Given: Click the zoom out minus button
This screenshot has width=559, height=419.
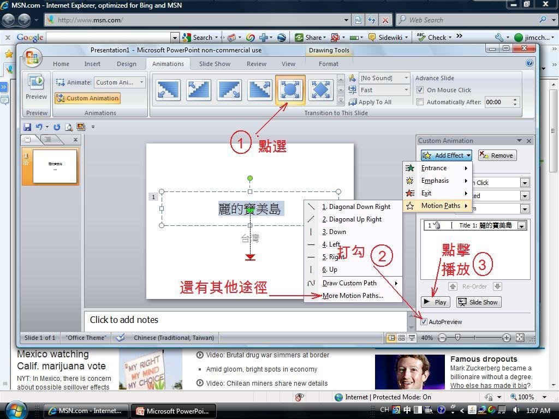Looking at the screenshot, I should coord(442,338).
